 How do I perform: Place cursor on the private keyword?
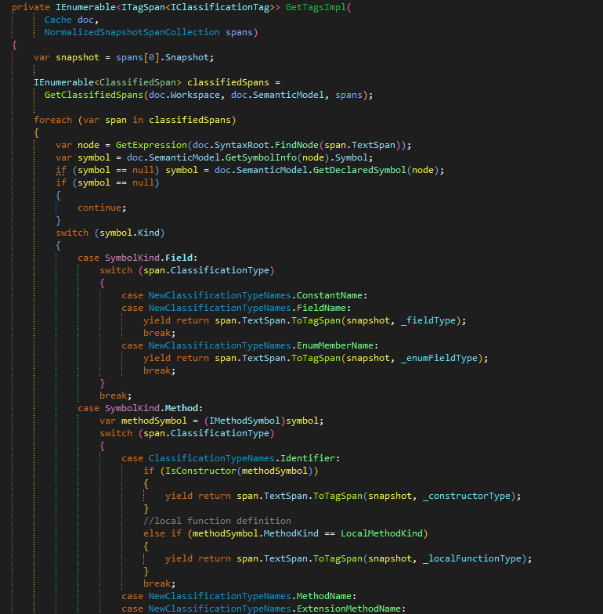[31, 6]
